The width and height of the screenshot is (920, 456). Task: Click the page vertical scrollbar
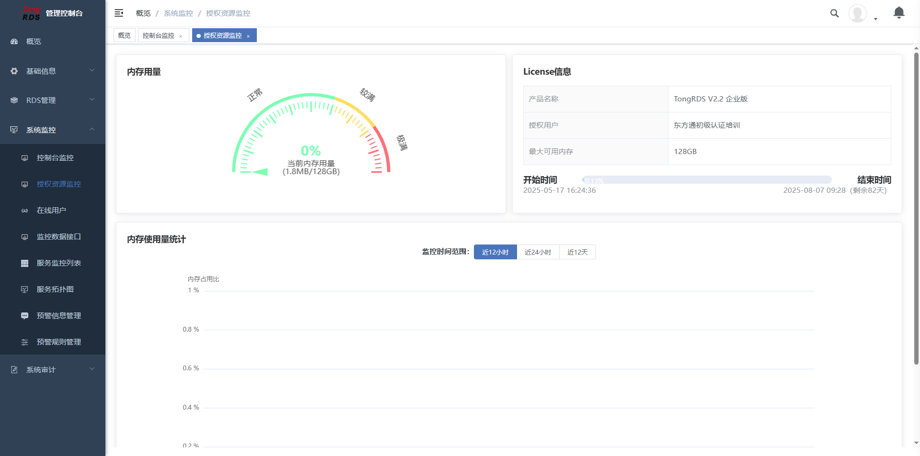[x=916, y=208]
